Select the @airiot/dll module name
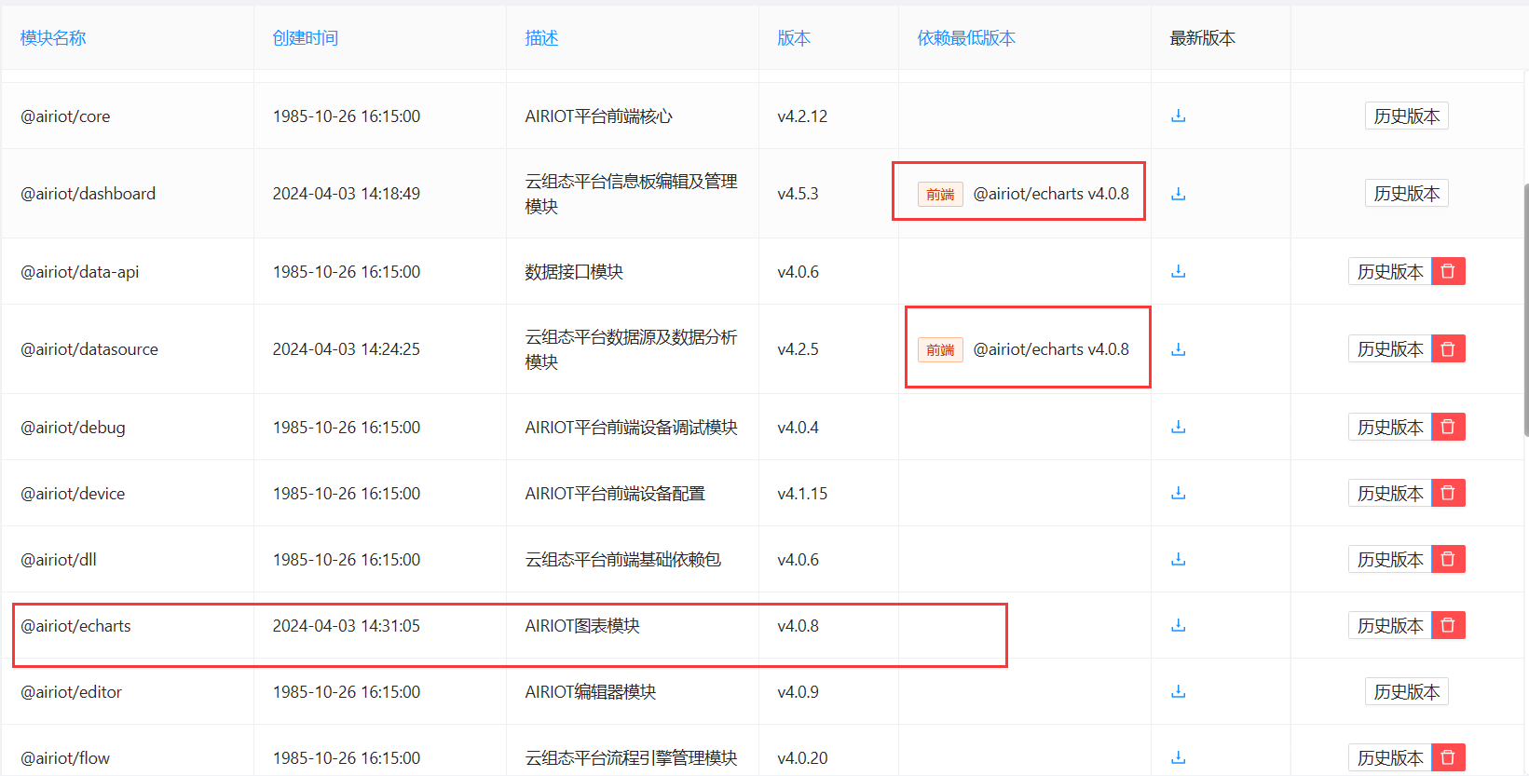This screenshot has width=1529, height=776. point(59,560)
